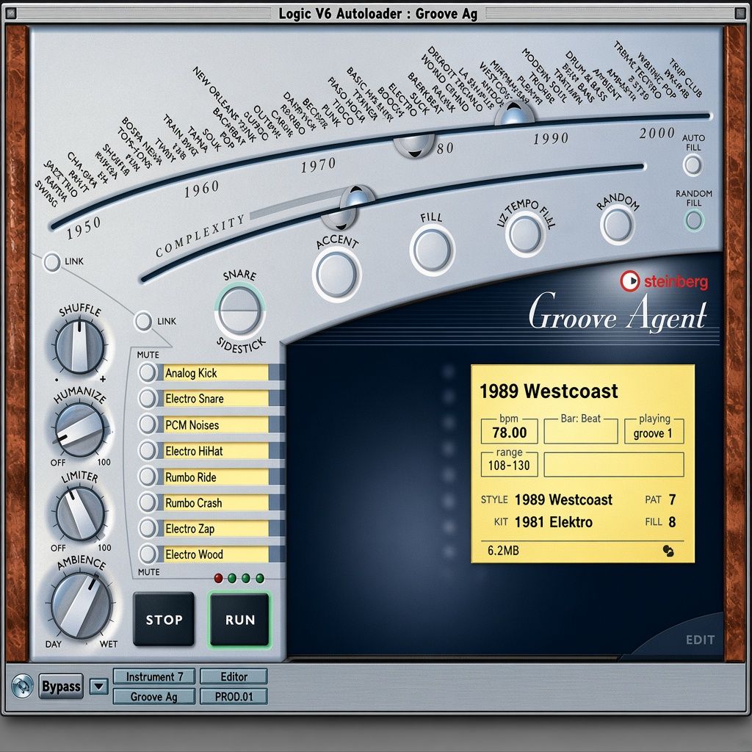Enable Auto Fill
This screenshot has width=752, height=752.
(693, 165)
